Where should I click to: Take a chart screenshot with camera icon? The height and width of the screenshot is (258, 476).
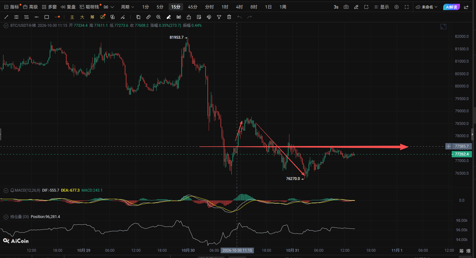(x=346, y=7)
